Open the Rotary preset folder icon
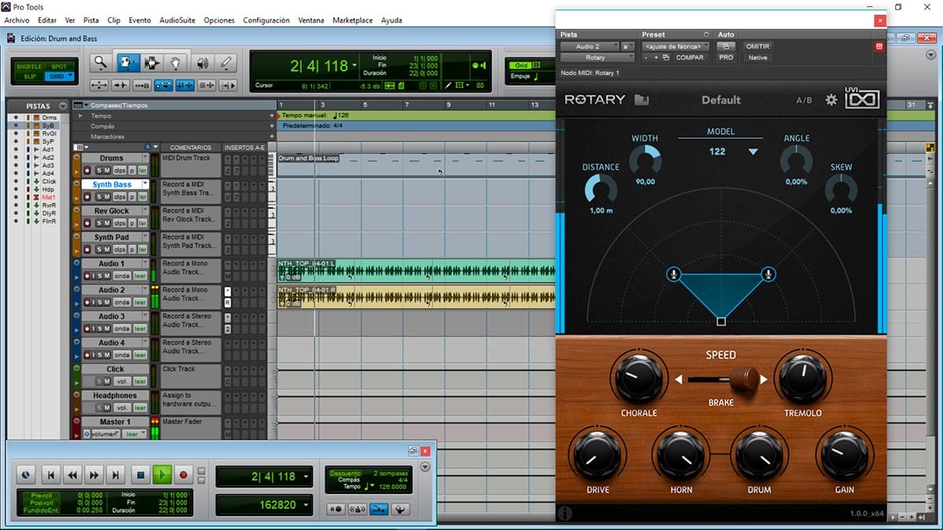 point(641,100)
